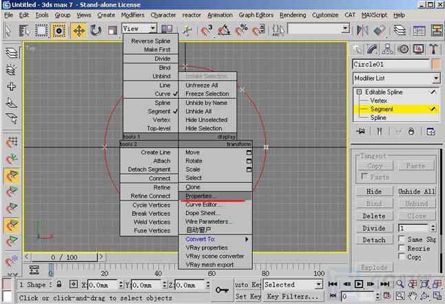
Task: Switch to Motion command panel tab
Action: 403,49
